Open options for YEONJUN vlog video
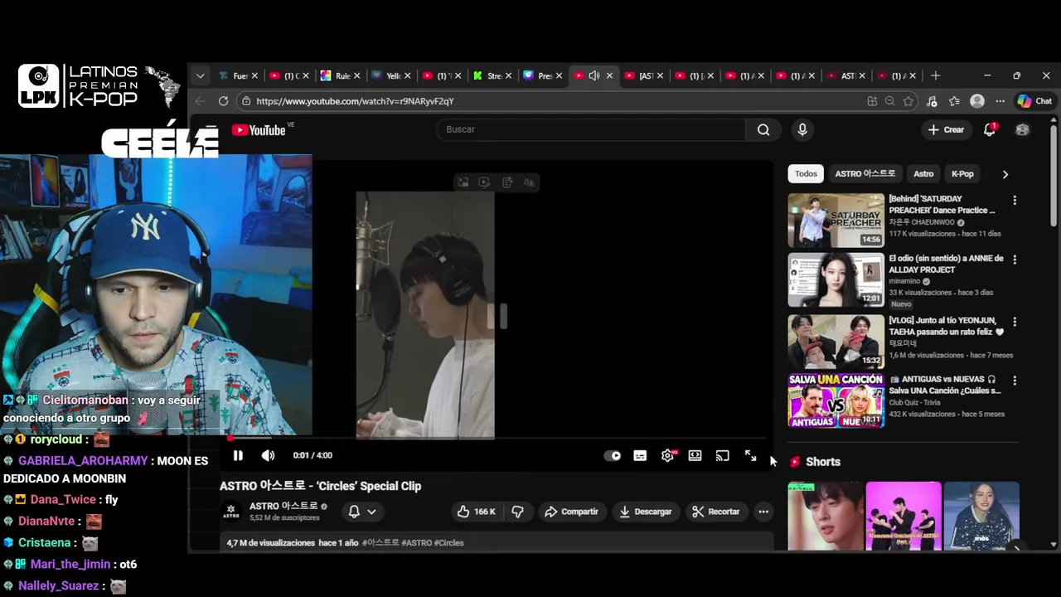The width and height of the screenshot is (1061, 597). [x=1015, y=322]
